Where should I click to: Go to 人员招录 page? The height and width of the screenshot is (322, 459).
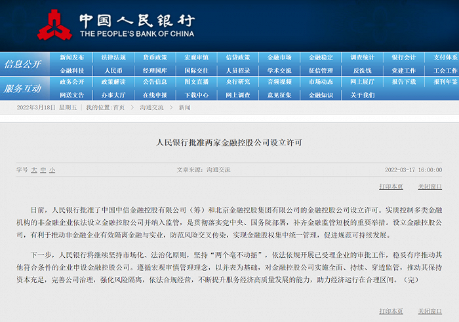[x=238, y=71]
